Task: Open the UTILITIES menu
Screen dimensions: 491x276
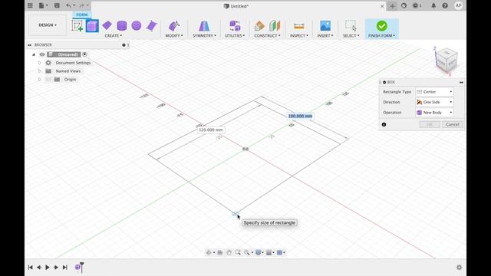Action: [x=235, y=36]
